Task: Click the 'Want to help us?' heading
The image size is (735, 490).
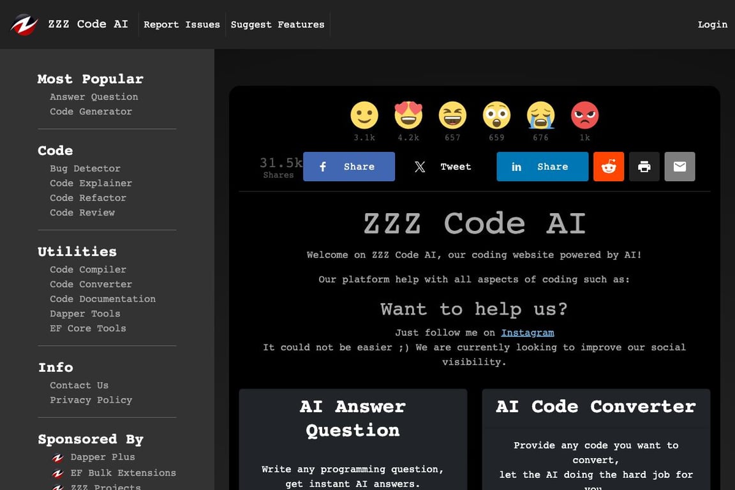Action: tap(474, 309)
